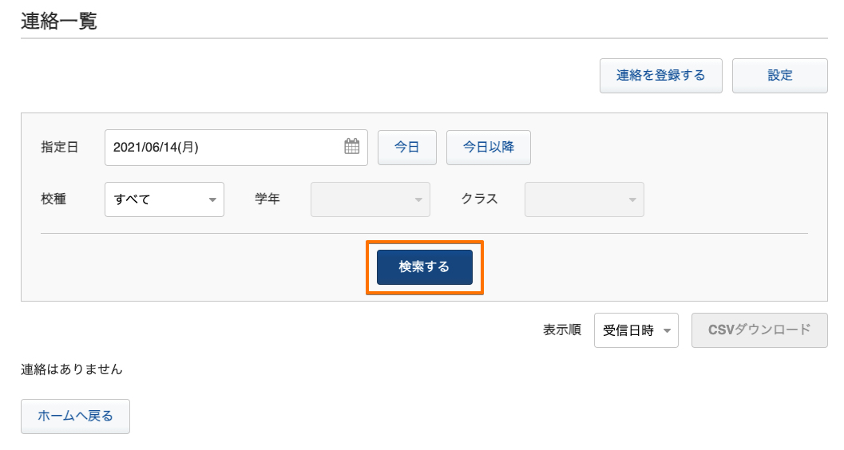844x450 pixels.
Task: Click the 今日 button
Action: tap(407, 148)
